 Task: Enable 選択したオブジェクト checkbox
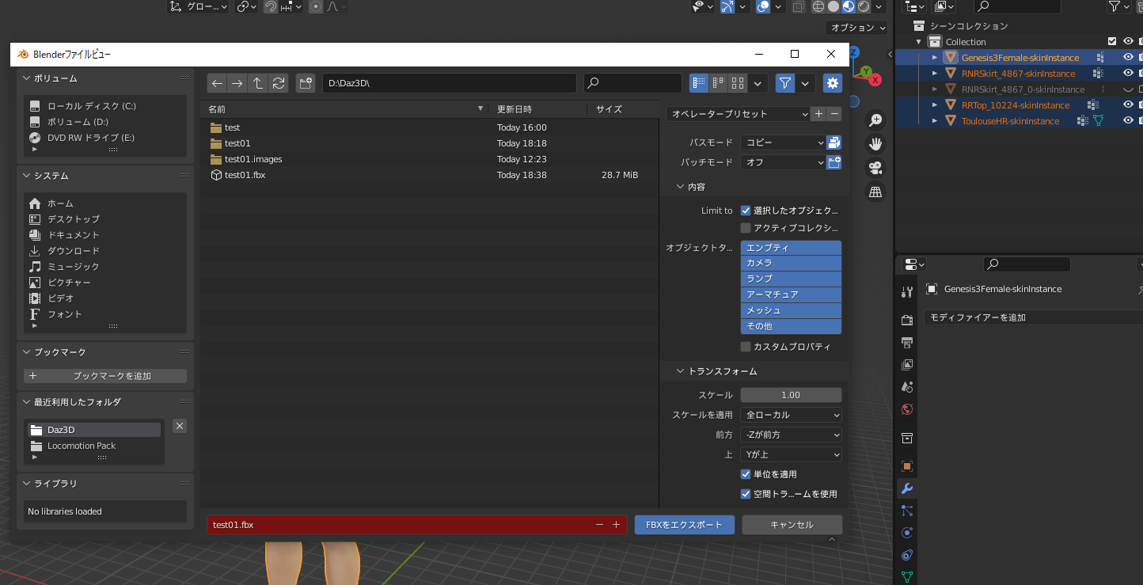coord(746,211)
